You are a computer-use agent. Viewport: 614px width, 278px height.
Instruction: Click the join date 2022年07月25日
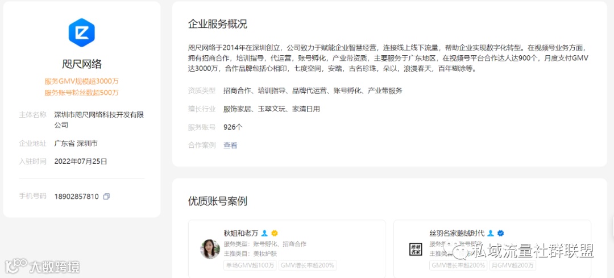click(81, 161)
